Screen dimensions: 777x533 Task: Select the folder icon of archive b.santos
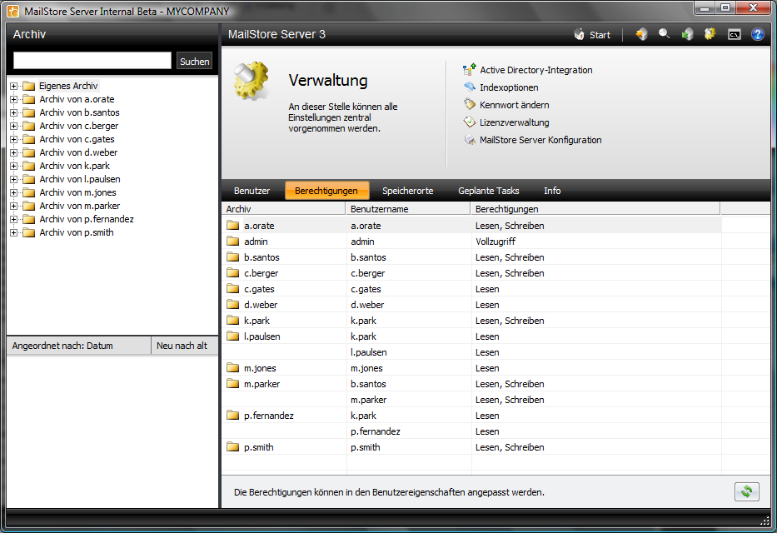click(233, 257)
